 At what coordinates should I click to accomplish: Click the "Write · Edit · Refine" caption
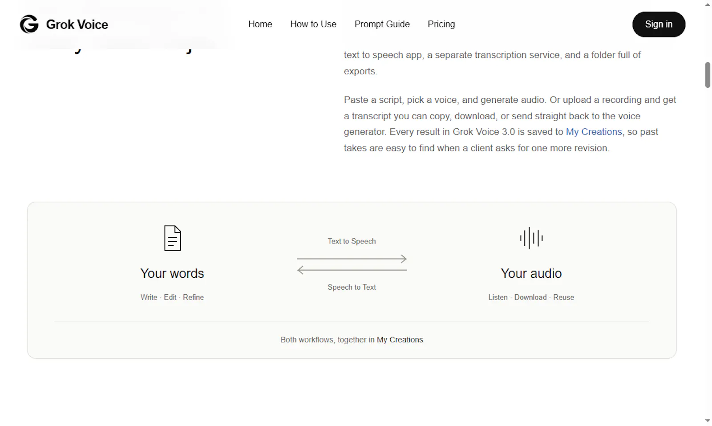pos(172,297)
